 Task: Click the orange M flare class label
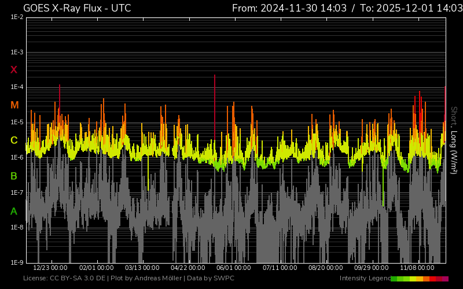[14, 105]
